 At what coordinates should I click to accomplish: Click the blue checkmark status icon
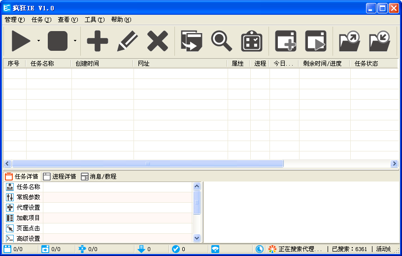pyautogui.click(x=175, y=249)
